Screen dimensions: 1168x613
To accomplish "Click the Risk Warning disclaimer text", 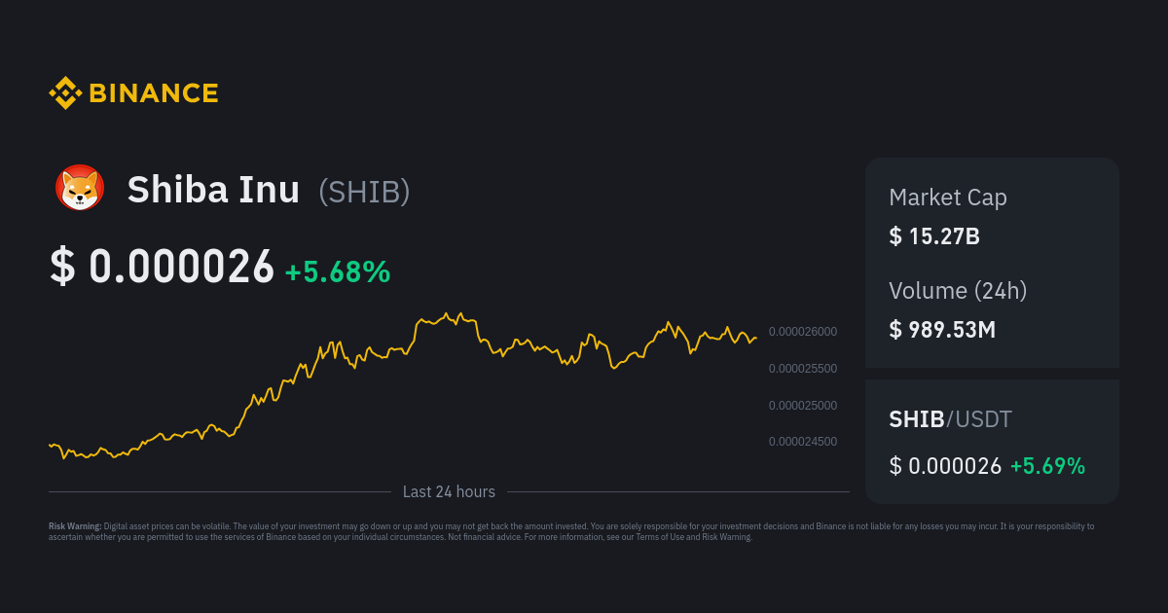I will 571,531.
